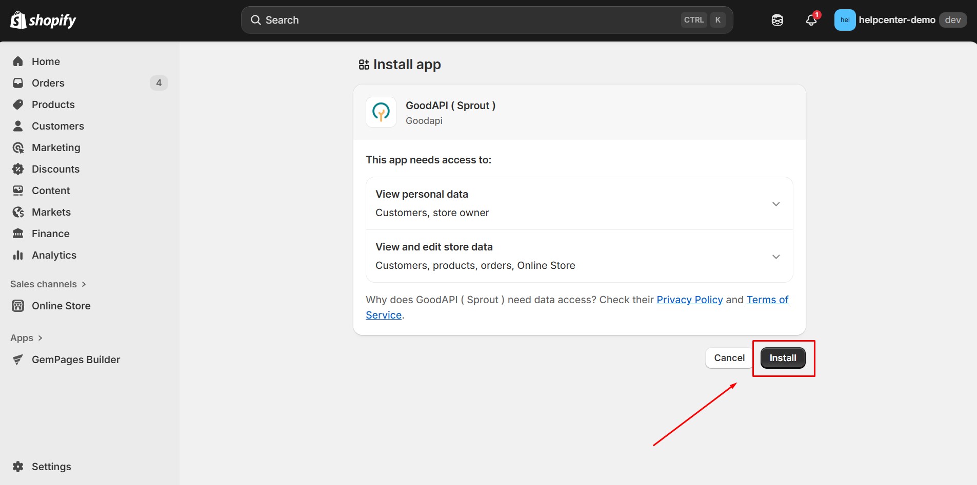Expand the Sales channels section
Image resolution: width=977 pixels, height=485 pixels.
click(49, 284)
